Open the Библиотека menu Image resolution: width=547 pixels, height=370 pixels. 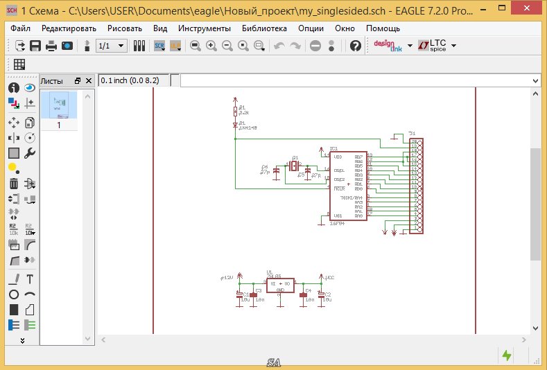(264, 28)
